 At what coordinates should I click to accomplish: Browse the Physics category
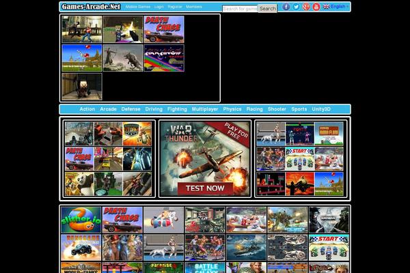(x=232, y=109)
